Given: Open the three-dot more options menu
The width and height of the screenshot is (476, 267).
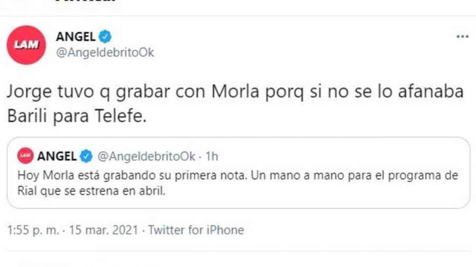Looking at the screenshot, I should [462, 36].
